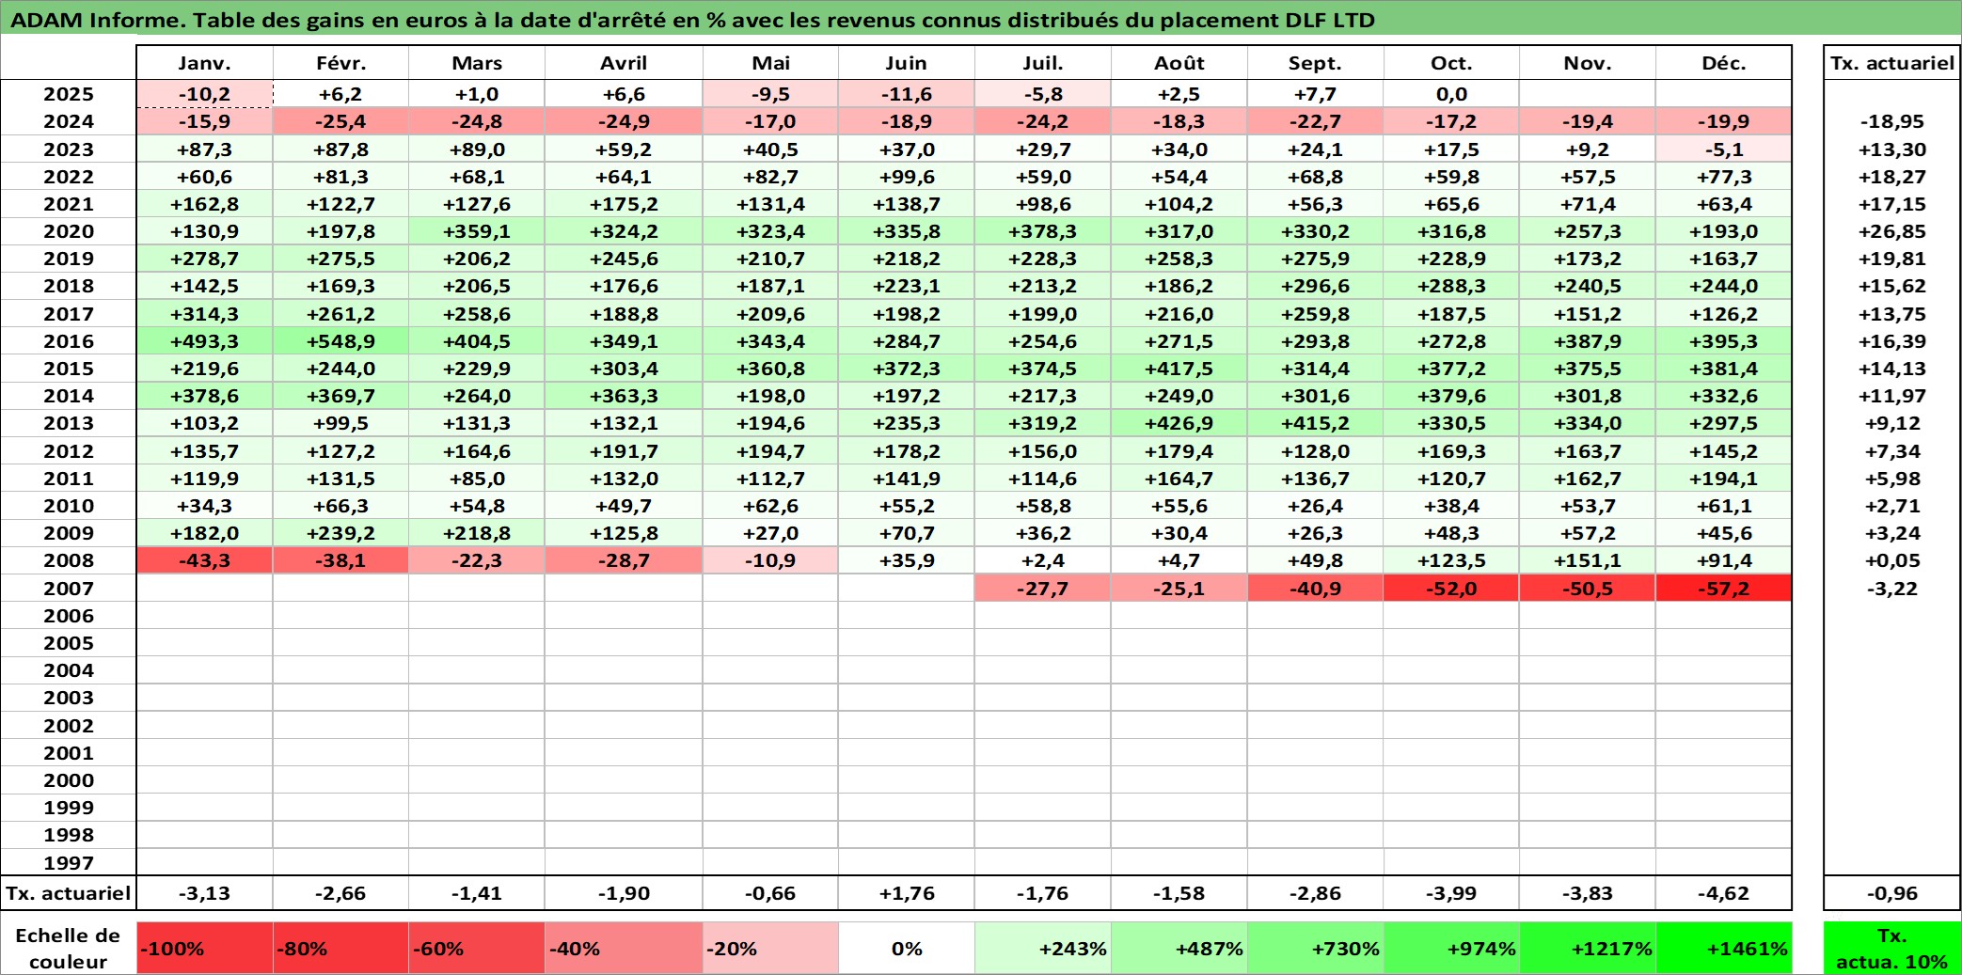The image size is (1962, 975).
Task: Click the +378,3 cell in 2020
Action: [x=1042, y=231]
